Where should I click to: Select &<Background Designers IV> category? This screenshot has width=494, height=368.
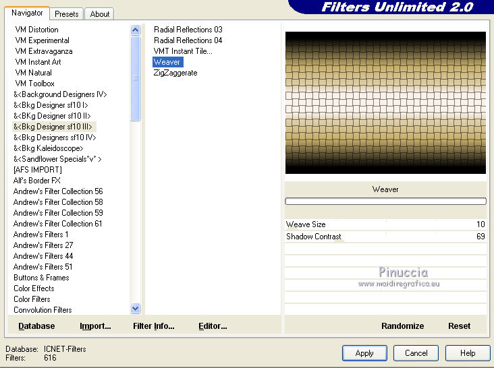coord(60,94)
